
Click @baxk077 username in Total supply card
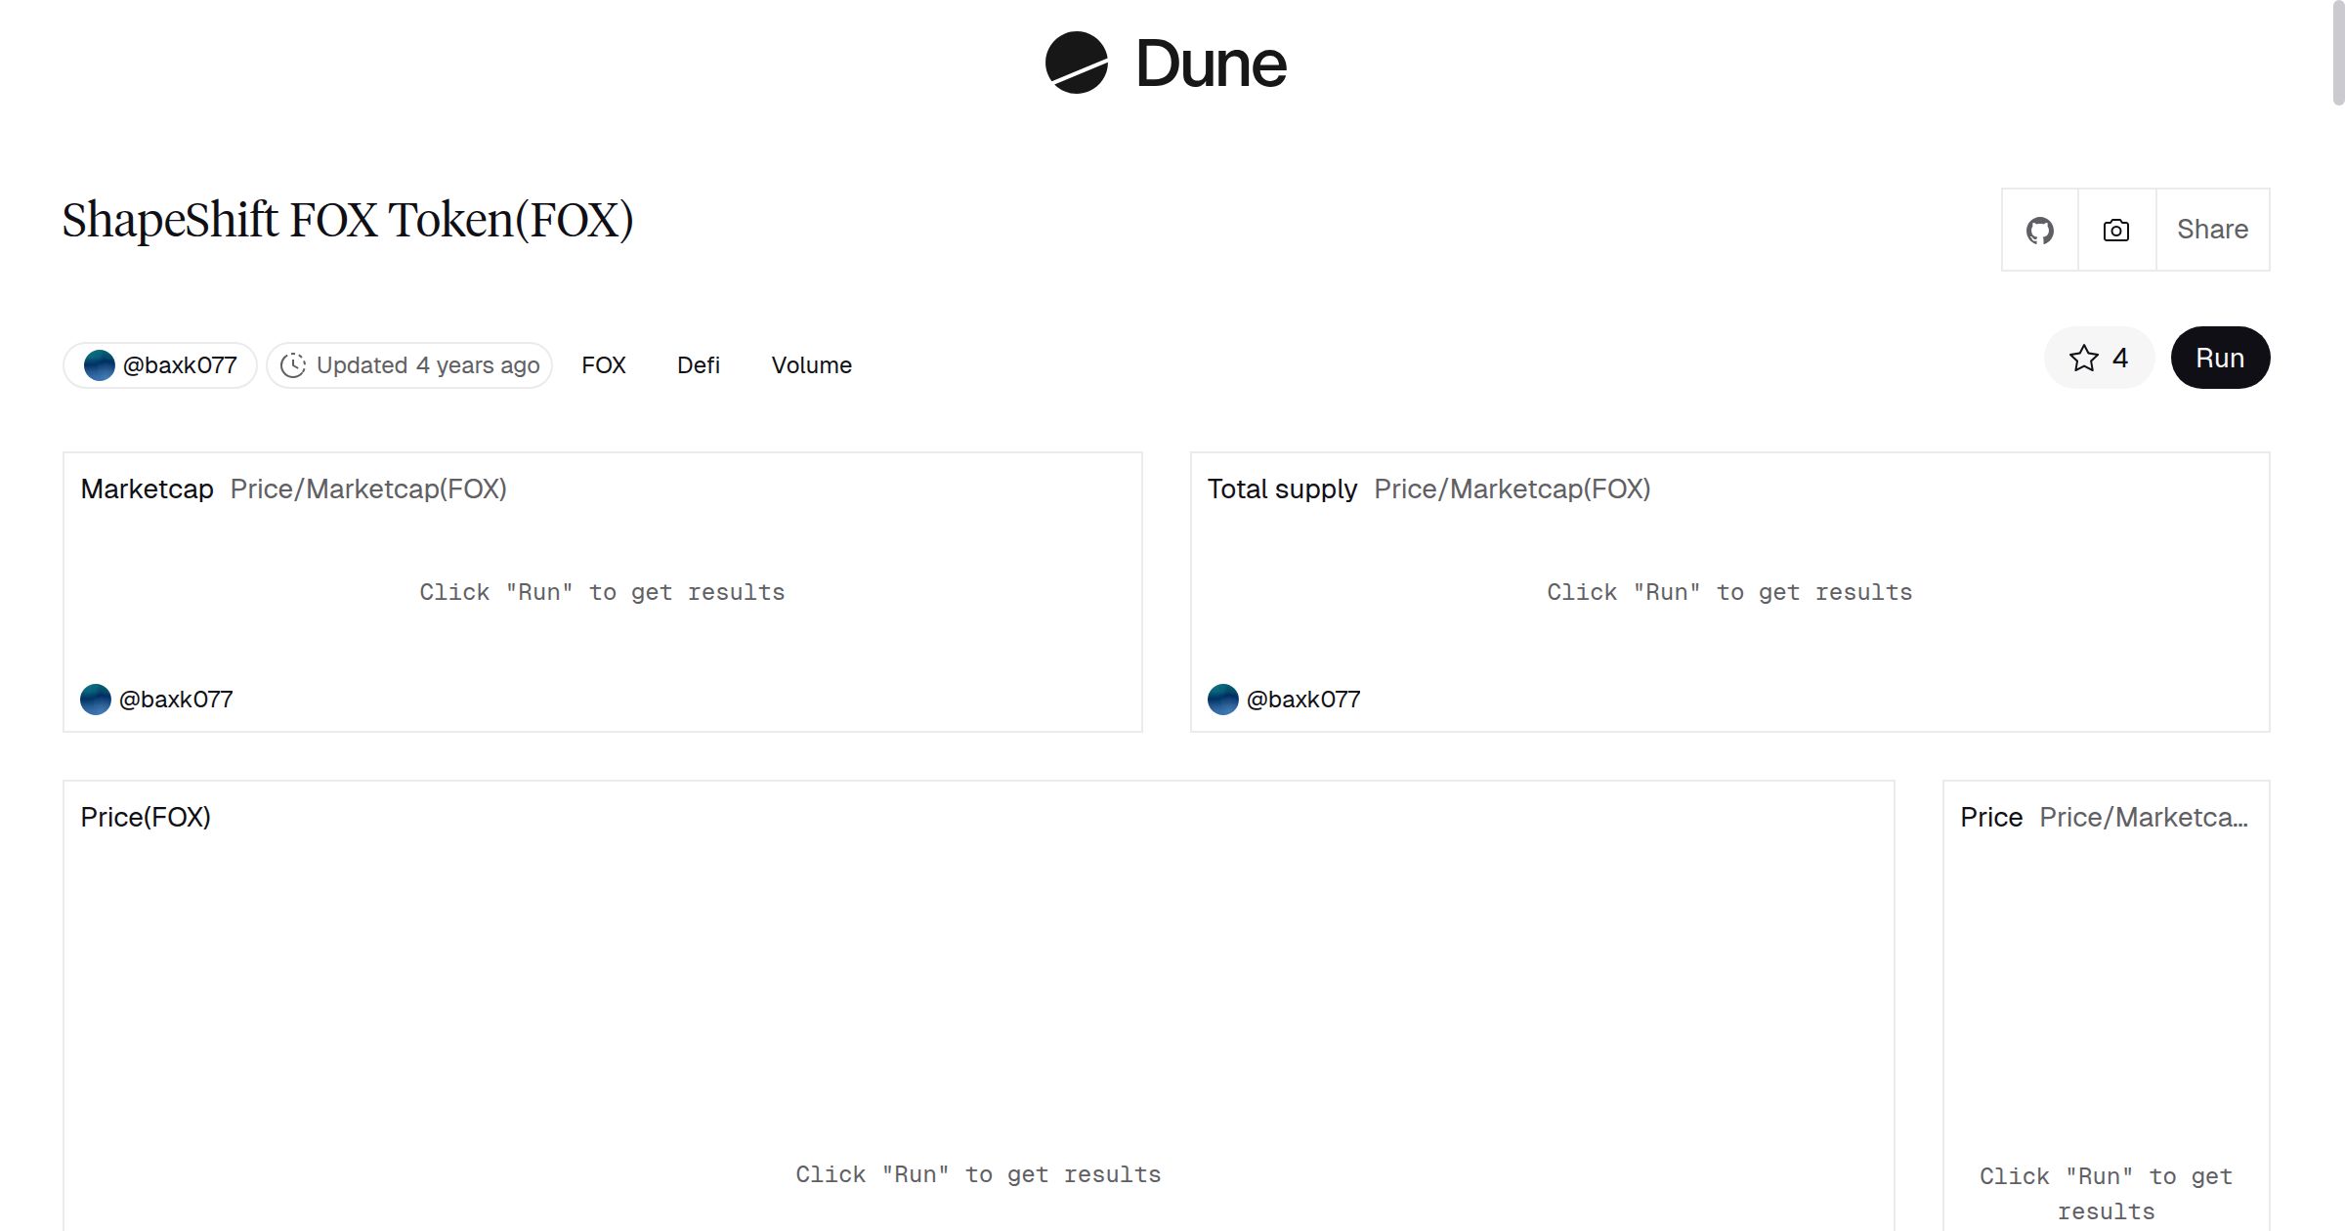point(1303,700)
